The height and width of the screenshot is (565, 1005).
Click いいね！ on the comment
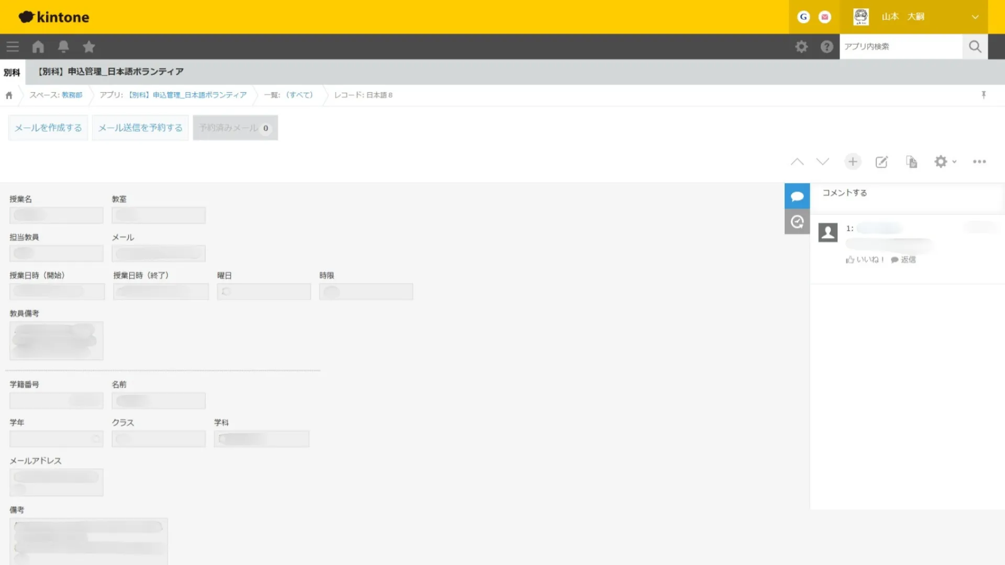pos(865,259)
